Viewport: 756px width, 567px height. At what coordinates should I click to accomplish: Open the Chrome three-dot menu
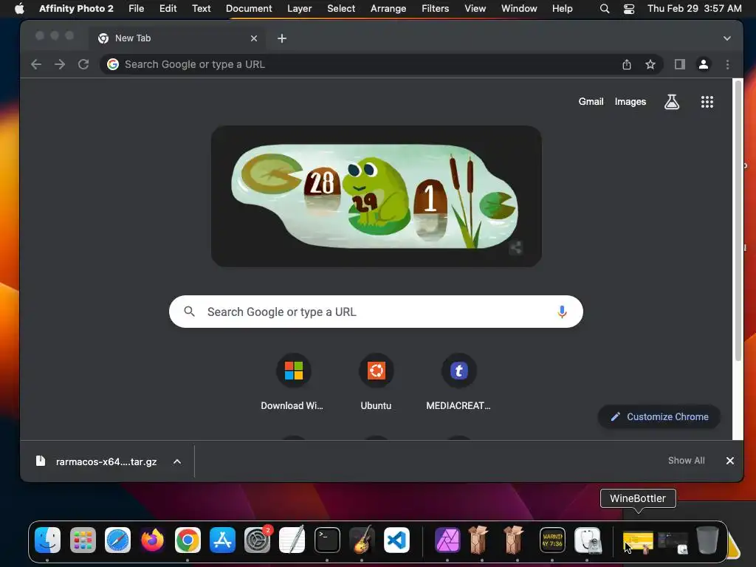coord(727,64)
